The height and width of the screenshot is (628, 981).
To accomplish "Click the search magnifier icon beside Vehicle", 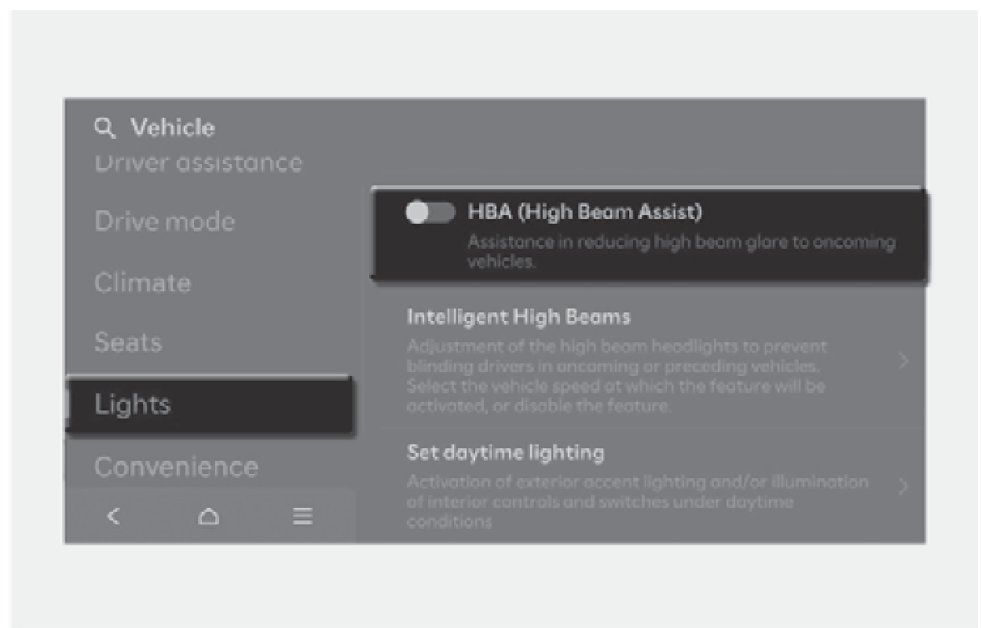I will click(x=104, y=127).
